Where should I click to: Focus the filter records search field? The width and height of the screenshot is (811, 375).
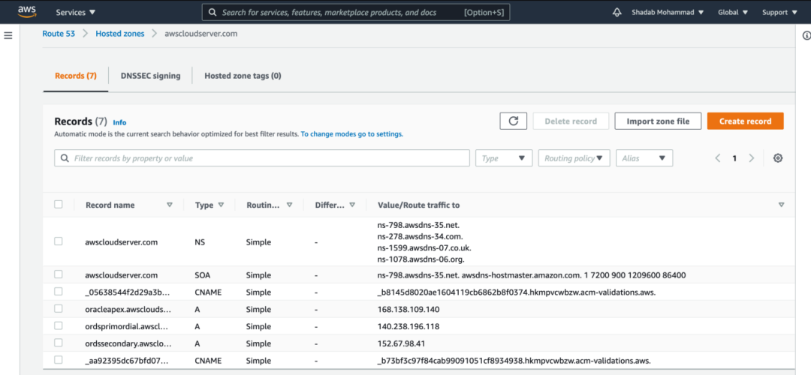[263, 158]
